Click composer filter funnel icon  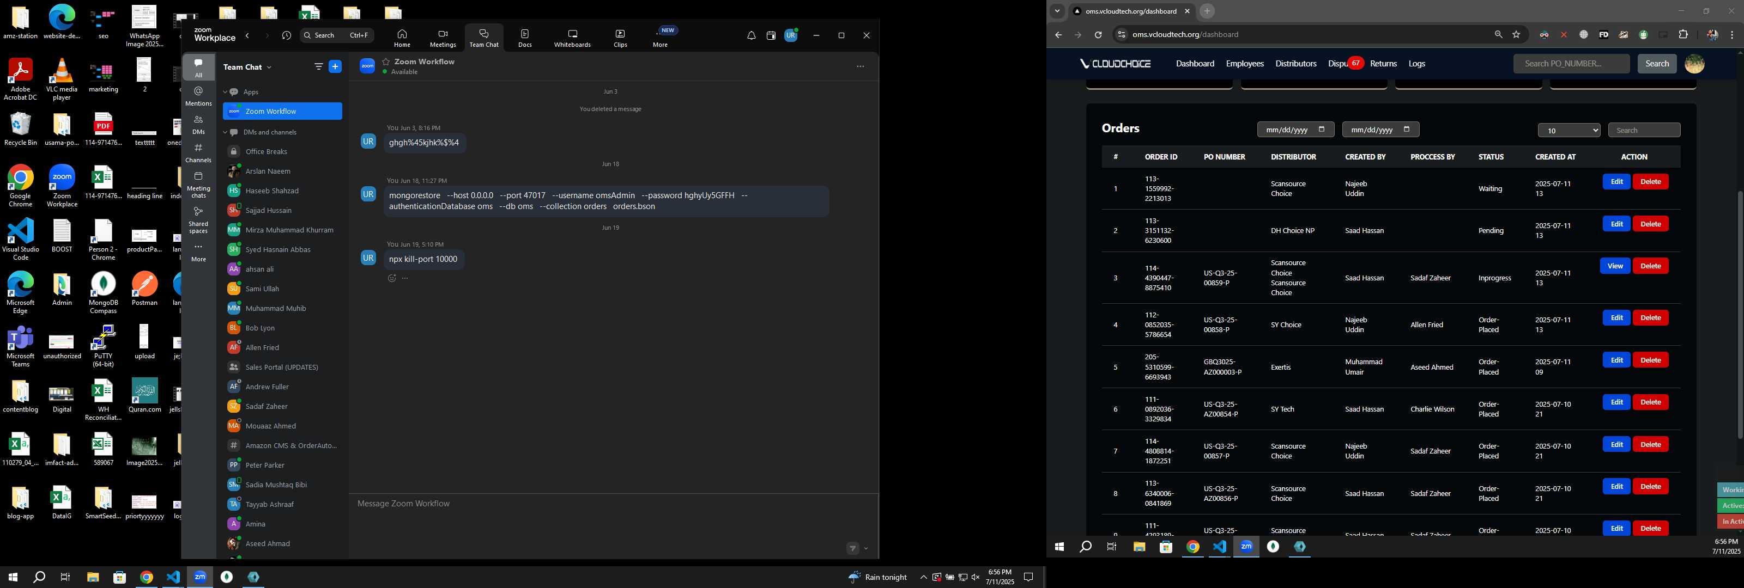coord(852,549)
